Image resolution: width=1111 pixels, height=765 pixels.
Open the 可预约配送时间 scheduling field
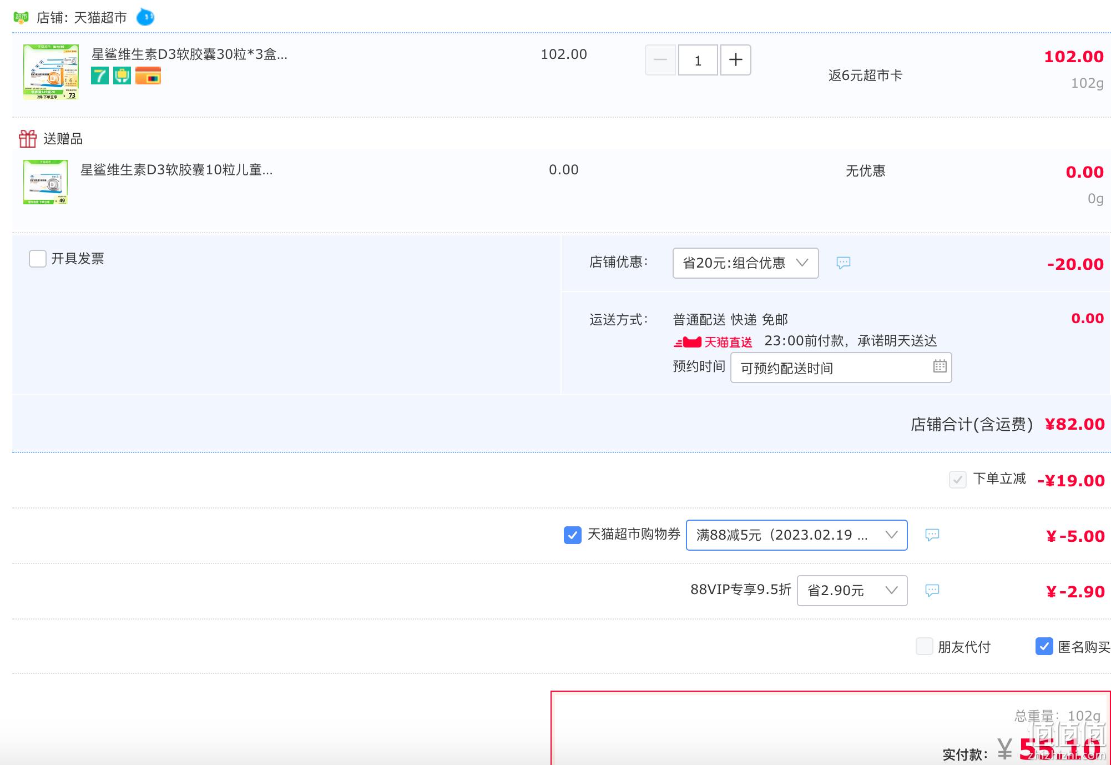[841, 368]
